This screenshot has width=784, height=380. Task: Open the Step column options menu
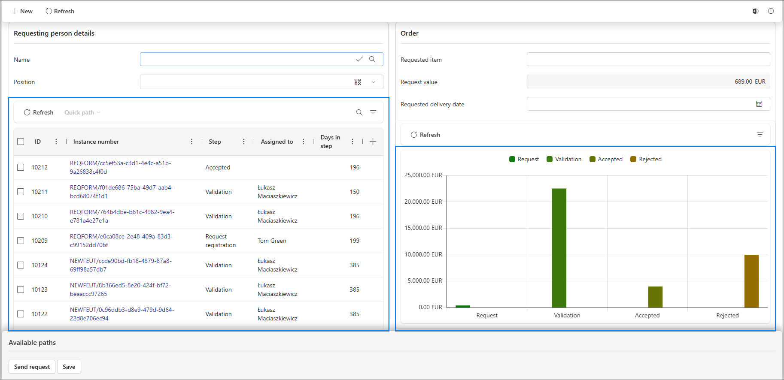[243, 142]
